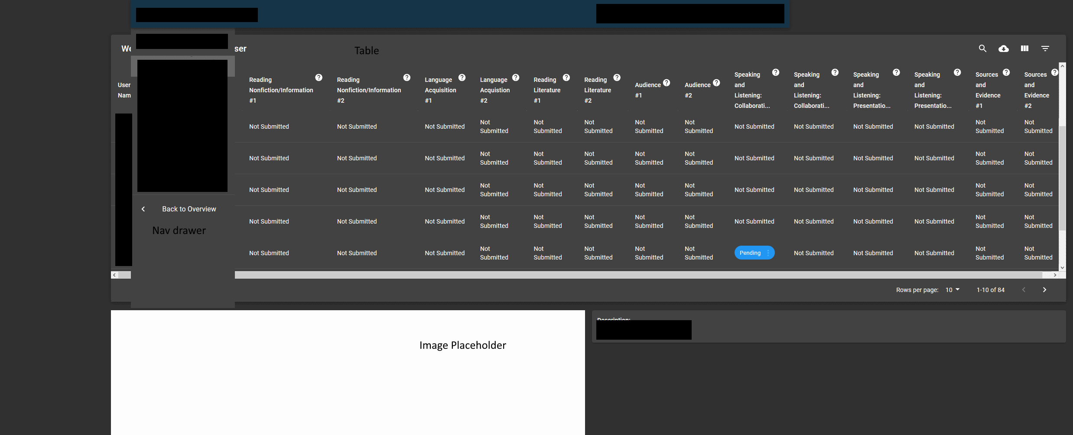The height and width of the screenshot is (435, 1073).
Task: Select a Not Submitted cell in the first row
Action: pyautogui.click(x=269, y=126)
